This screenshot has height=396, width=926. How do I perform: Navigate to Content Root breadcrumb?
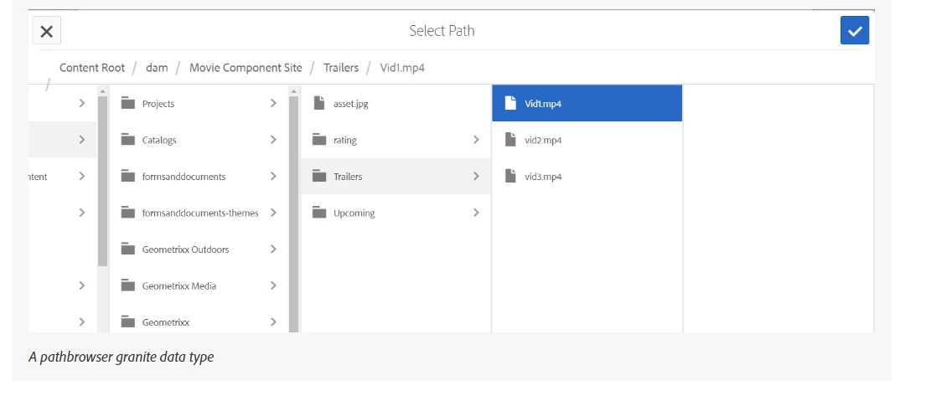click(x=92, y=67)
